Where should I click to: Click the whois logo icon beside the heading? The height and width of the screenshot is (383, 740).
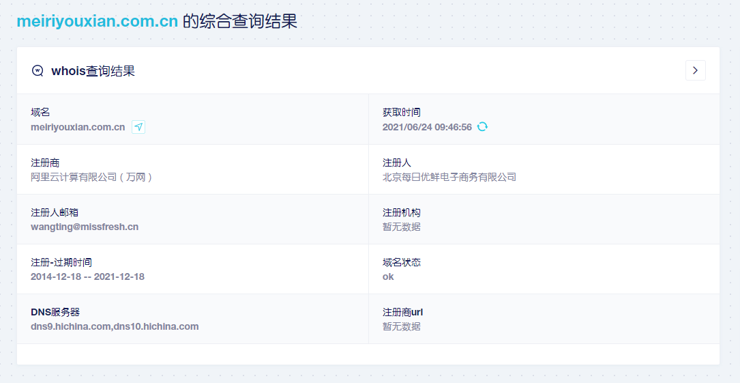38,71
